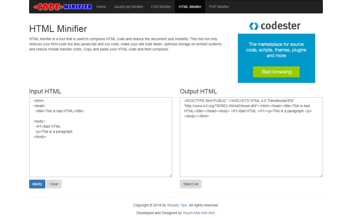This screenshot has width=352, height=218.
Task: Click the 'HTML Minifier' page heading
Action: (x=58, y=29)
